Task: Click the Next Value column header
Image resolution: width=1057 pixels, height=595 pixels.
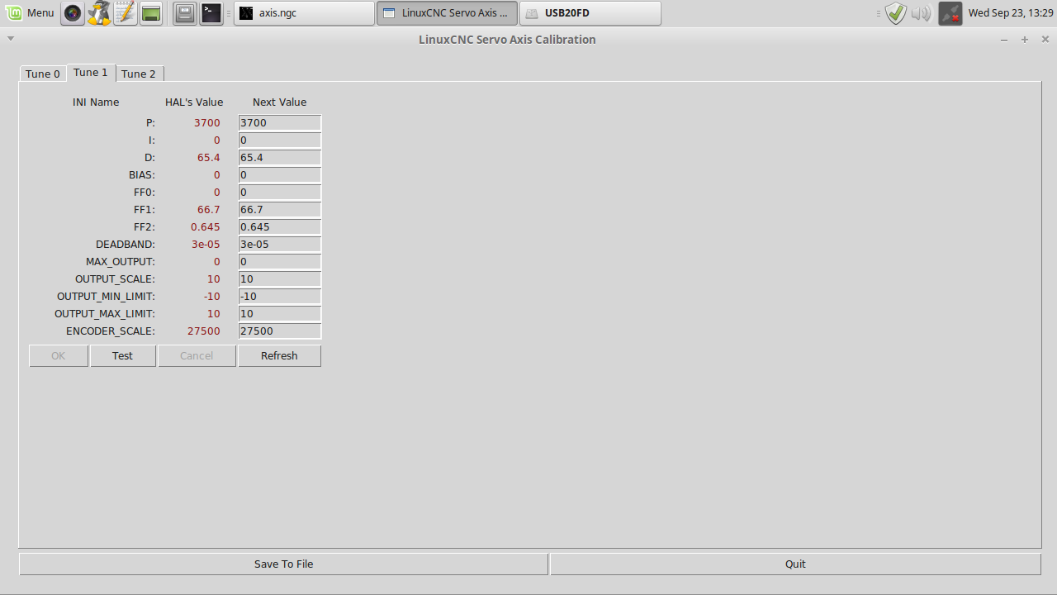Action: 279,102
